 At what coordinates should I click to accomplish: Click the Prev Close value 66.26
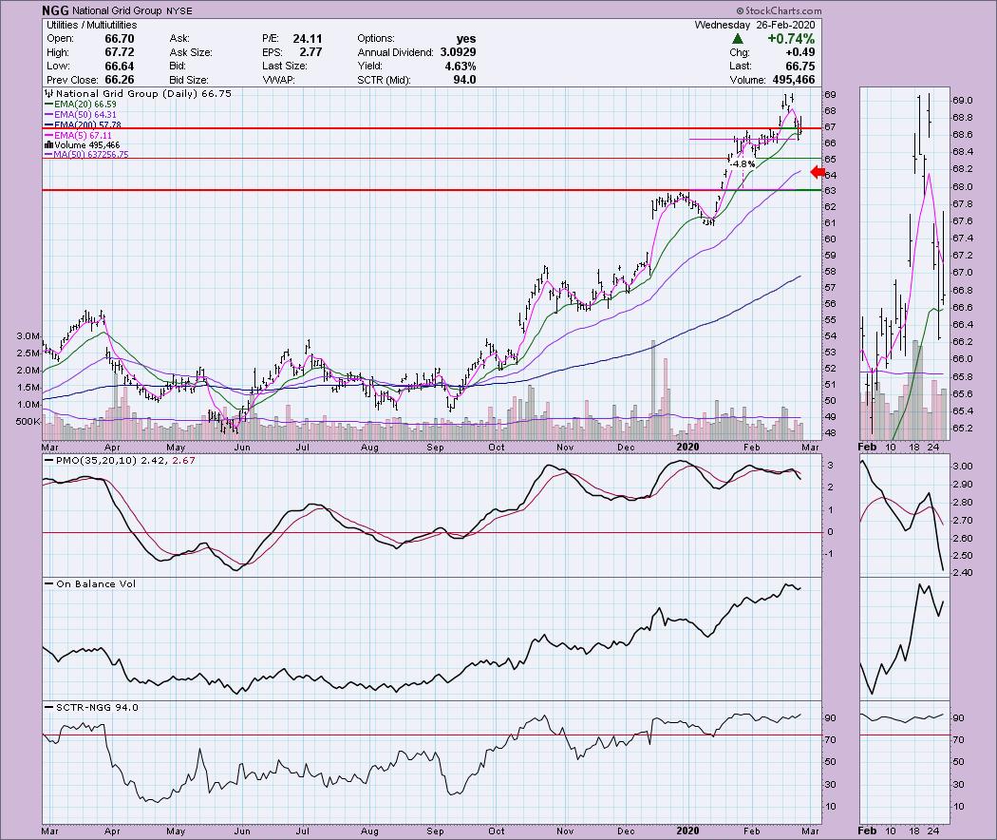click(x=120, y=80)
